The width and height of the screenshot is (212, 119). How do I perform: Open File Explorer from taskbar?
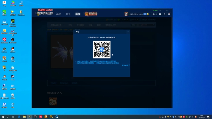[x=24, y=117]
